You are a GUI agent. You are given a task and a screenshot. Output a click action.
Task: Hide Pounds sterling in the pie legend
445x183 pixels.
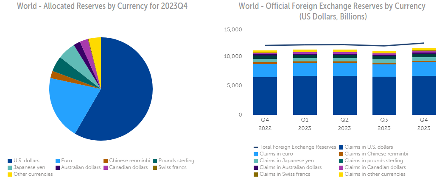(x=174, y=161)
